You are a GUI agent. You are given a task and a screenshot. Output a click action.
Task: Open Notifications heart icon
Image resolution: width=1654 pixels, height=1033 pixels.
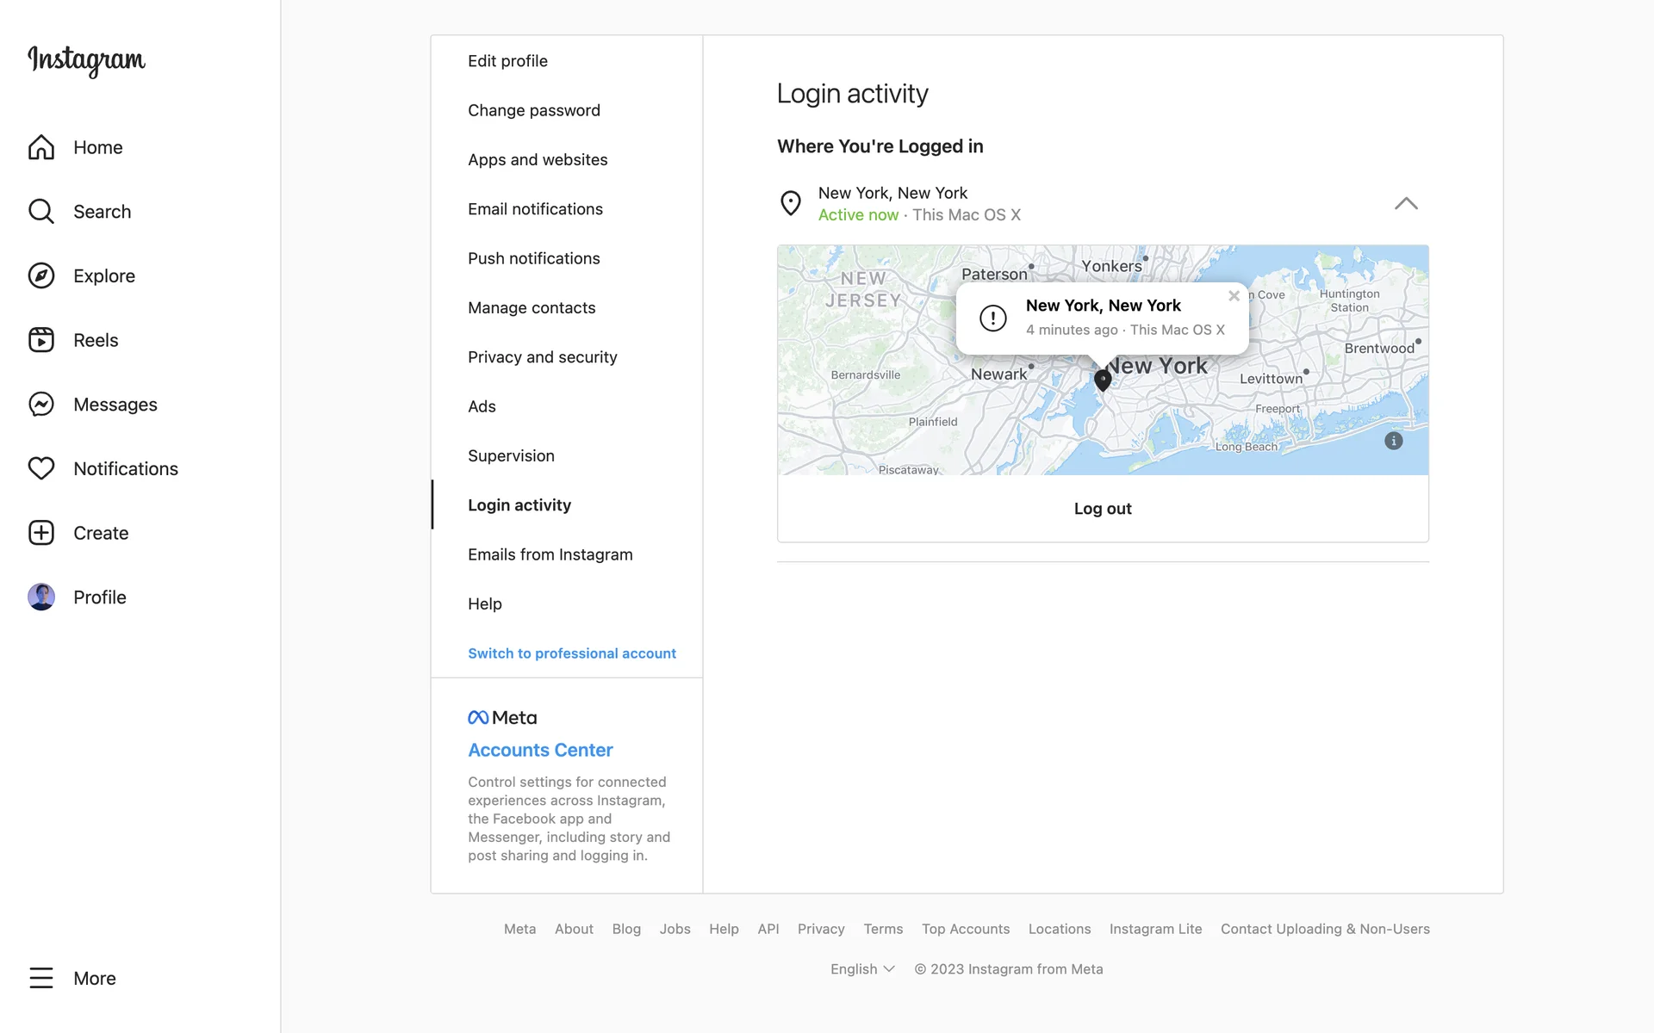coord(41,468)
